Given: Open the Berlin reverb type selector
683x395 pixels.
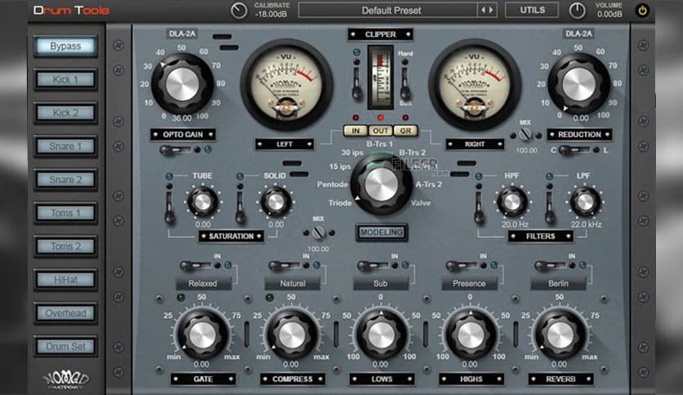Looking at the screenshot, I should point(558,284).
